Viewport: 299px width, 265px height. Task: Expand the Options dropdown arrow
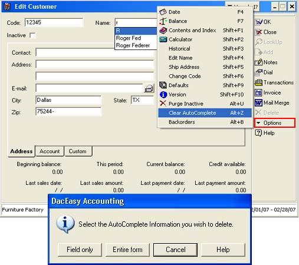click(258, 123)
